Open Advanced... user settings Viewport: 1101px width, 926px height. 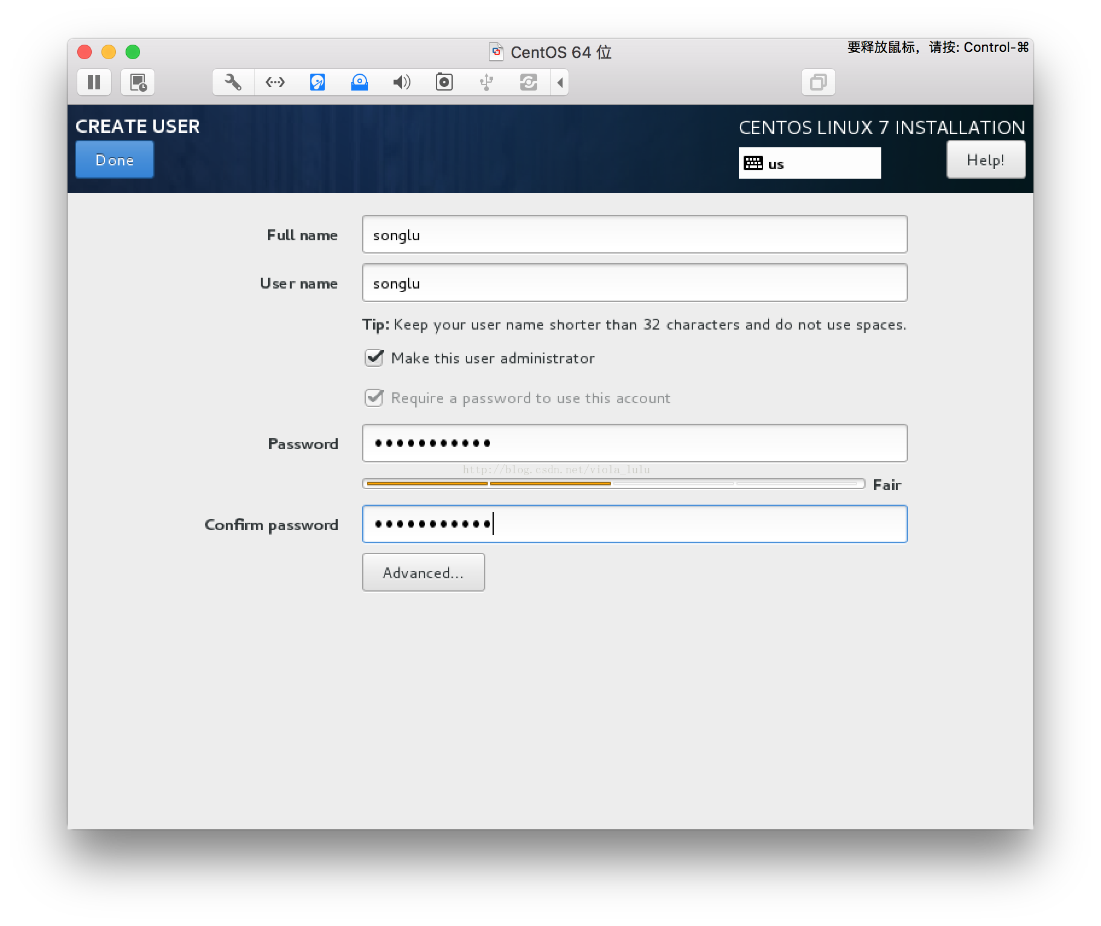pyautogui.click(x=424, y=572)
